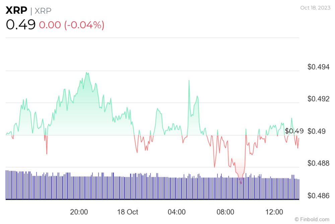Select the gray XRP ticker symbol
335x224 pixels.
click(x=43, y=11)
